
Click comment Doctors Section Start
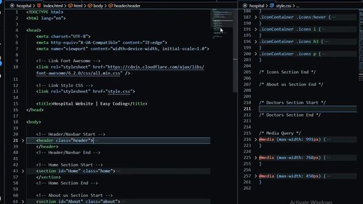[x=293, y=103]
